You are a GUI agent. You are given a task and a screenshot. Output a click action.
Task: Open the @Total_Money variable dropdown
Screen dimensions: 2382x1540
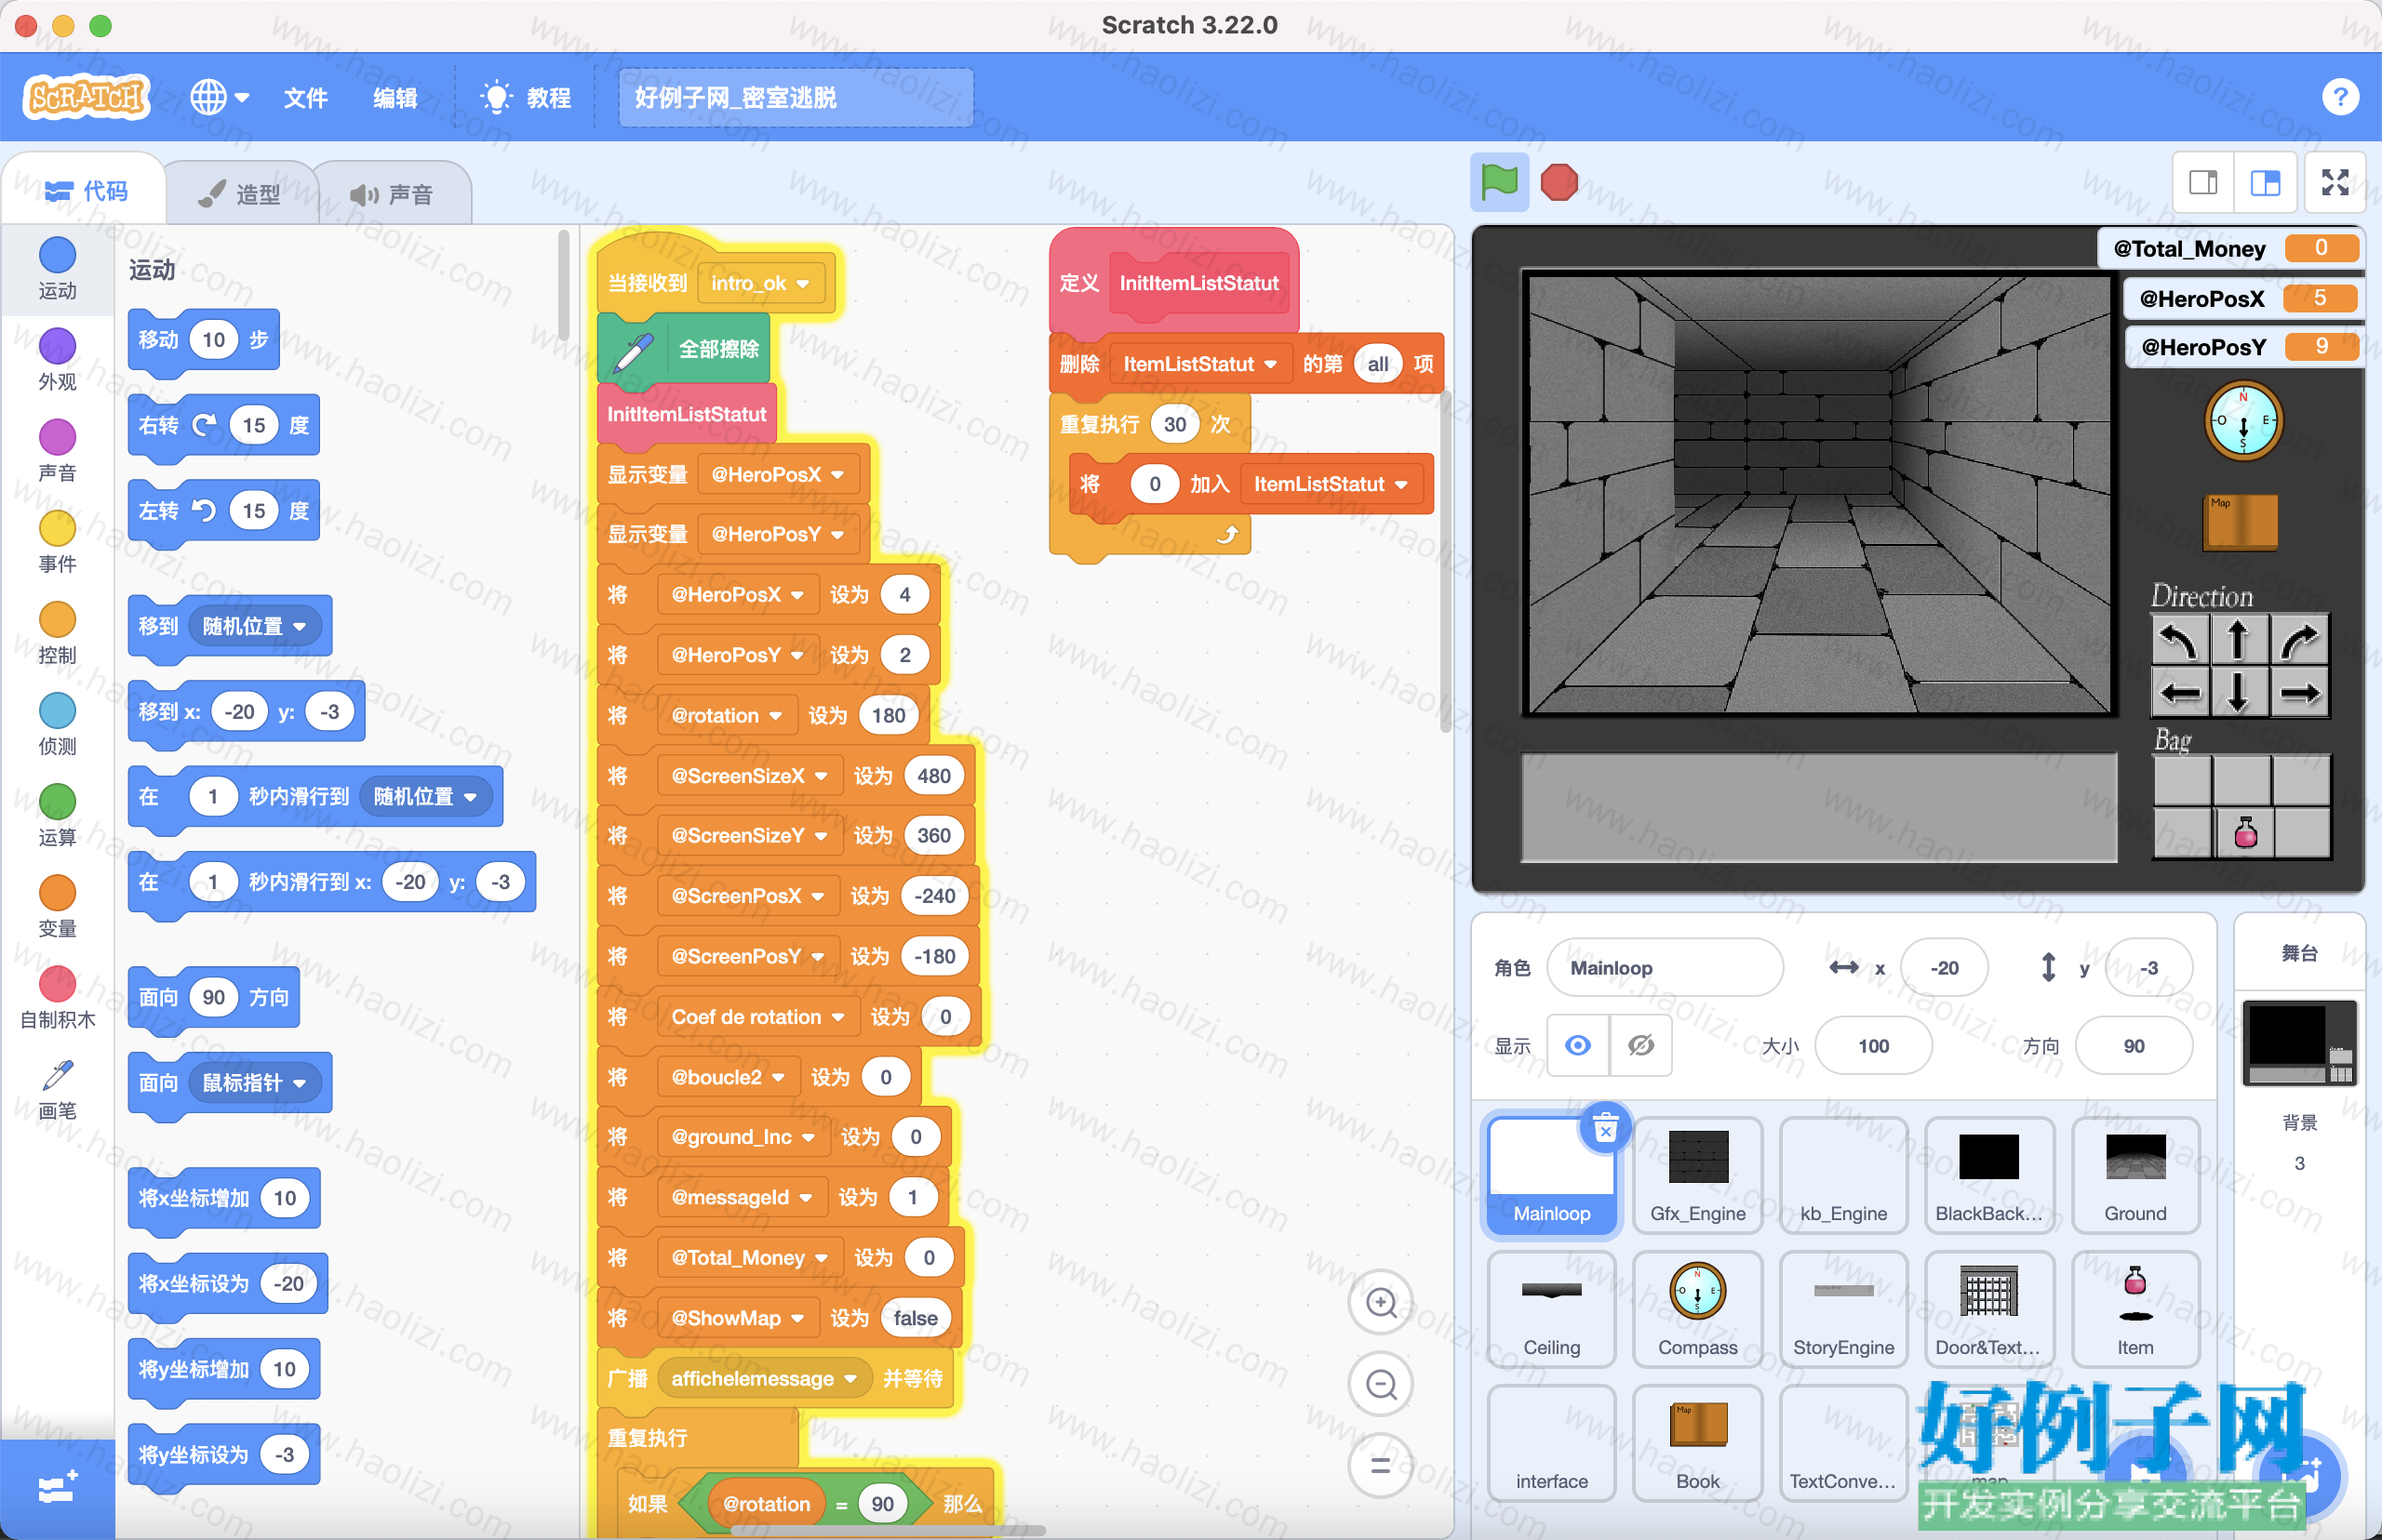pos(749,1257)
